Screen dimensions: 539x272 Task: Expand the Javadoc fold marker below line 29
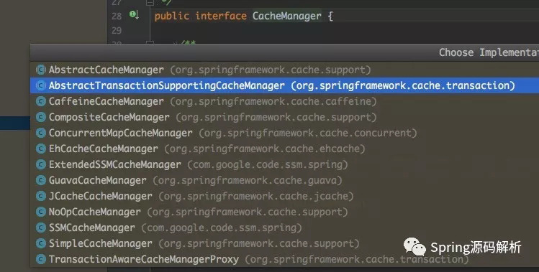click(x=150, y=42)
